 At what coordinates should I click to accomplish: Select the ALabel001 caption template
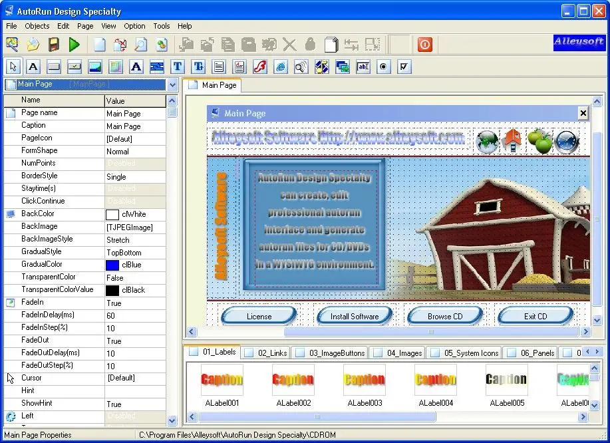[x=222, y=385]
